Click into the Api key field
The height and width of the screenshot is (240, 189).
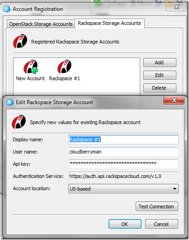(123, 164)
